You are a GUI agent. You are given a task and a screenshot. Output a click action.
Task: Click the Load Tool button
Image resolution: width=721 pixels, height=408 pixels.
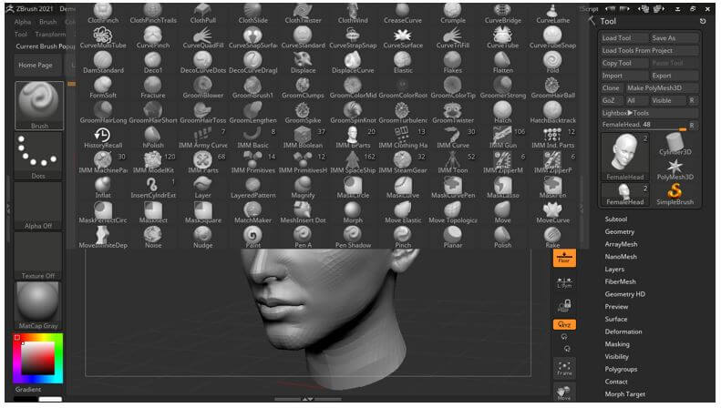point(623,37)
